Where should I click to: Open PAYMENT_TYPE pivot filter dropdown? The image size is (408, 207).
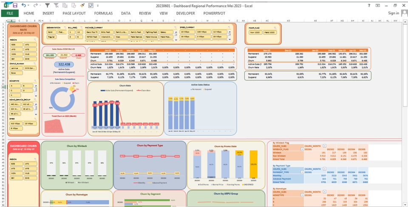302,172
